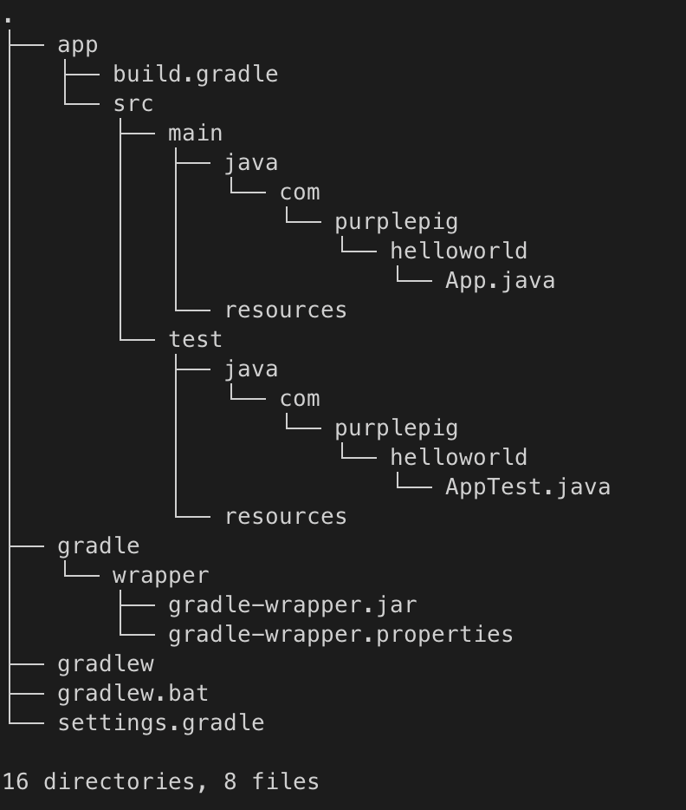The height and width of the screenshot is (810, 686).
Task: Select build.gradle under app
Action: pyautogui.click(x=196, y=74)
